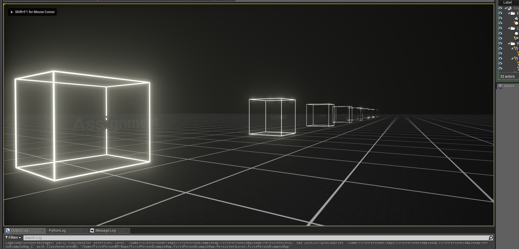Click the Output Log terminal icon
519x249 pixels.
coord(8,231)
